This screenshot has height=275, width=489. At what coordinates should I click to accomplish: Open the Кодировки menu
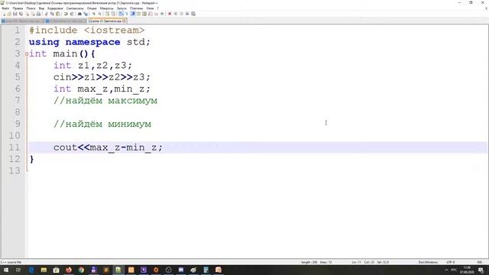click(x=55, y=8)
